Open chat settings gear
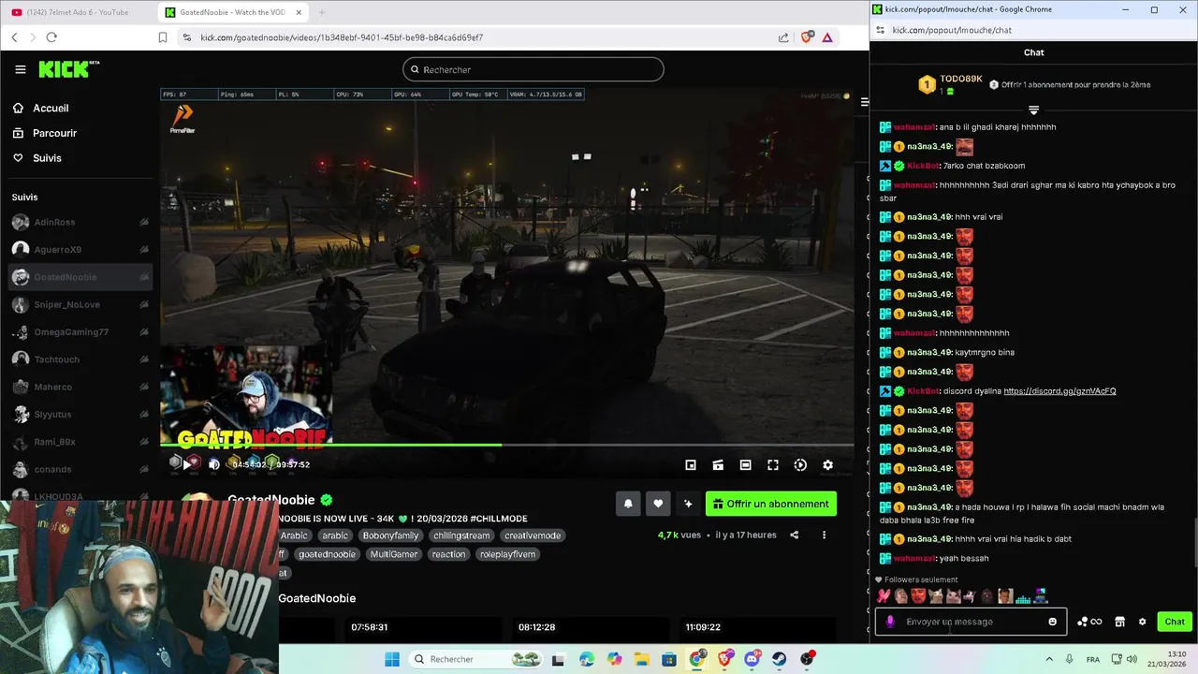 [1142, 622]
